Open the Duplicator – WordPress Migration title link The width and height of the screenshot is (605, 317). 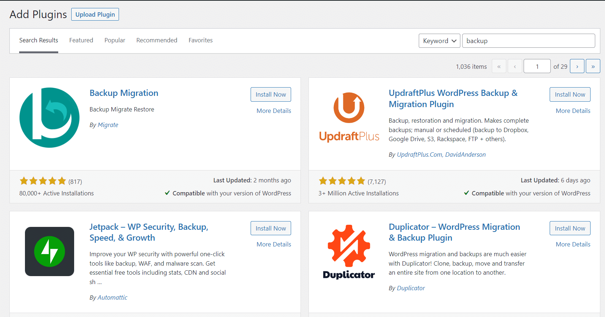(x=455, y=232)
